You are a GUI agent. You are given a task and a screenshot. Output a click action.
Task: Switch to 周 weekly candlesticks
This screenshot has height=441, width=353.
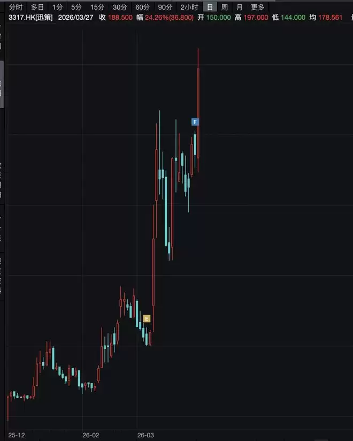224,7
